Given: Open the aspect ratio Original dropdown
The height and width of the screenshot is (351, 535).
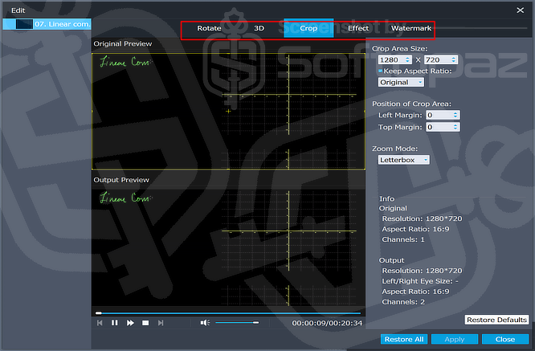Looking at the screenshot, I should [401, 82].
